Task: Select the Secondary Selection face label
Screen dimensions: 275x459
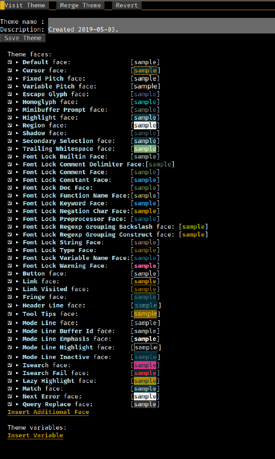Action: [x=69, y=141]
